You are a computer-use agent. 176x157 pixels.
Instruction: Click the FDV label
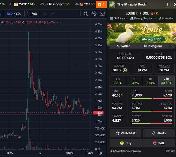tap(142, 66)
